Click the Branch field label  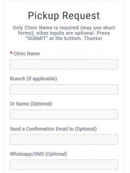(x=33, y=79)
